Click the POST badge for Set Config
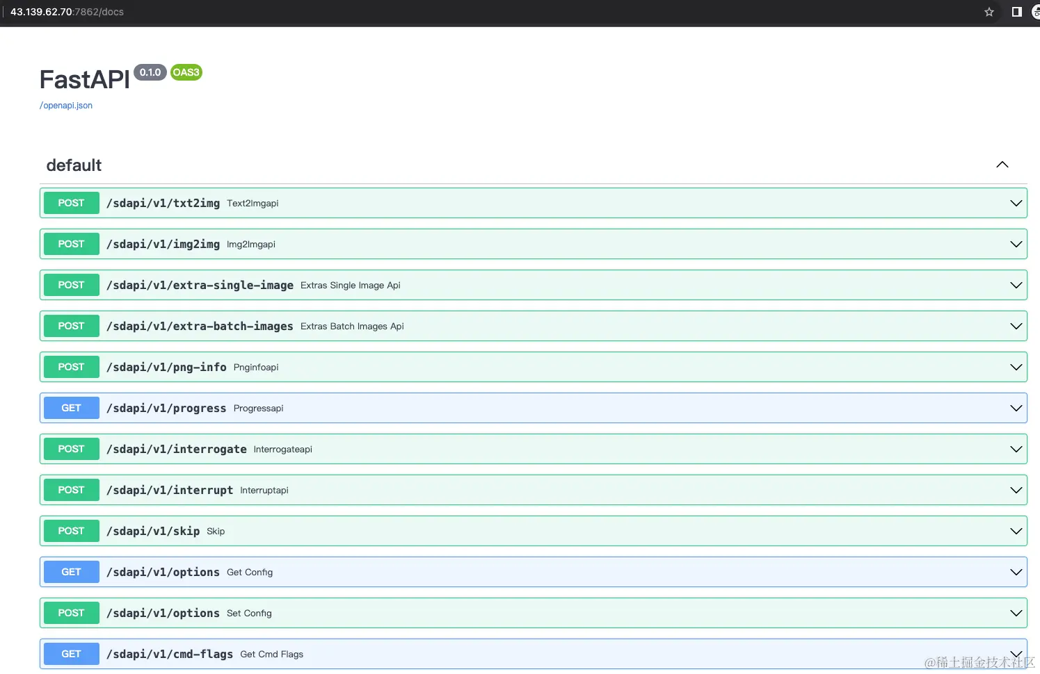 click(x=71, y=613)
